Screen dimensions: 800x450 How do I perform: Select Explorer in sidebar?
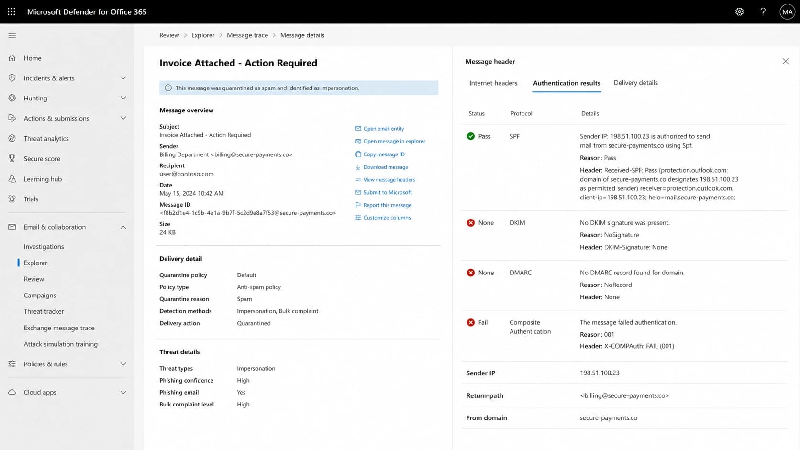pos(35,263)
